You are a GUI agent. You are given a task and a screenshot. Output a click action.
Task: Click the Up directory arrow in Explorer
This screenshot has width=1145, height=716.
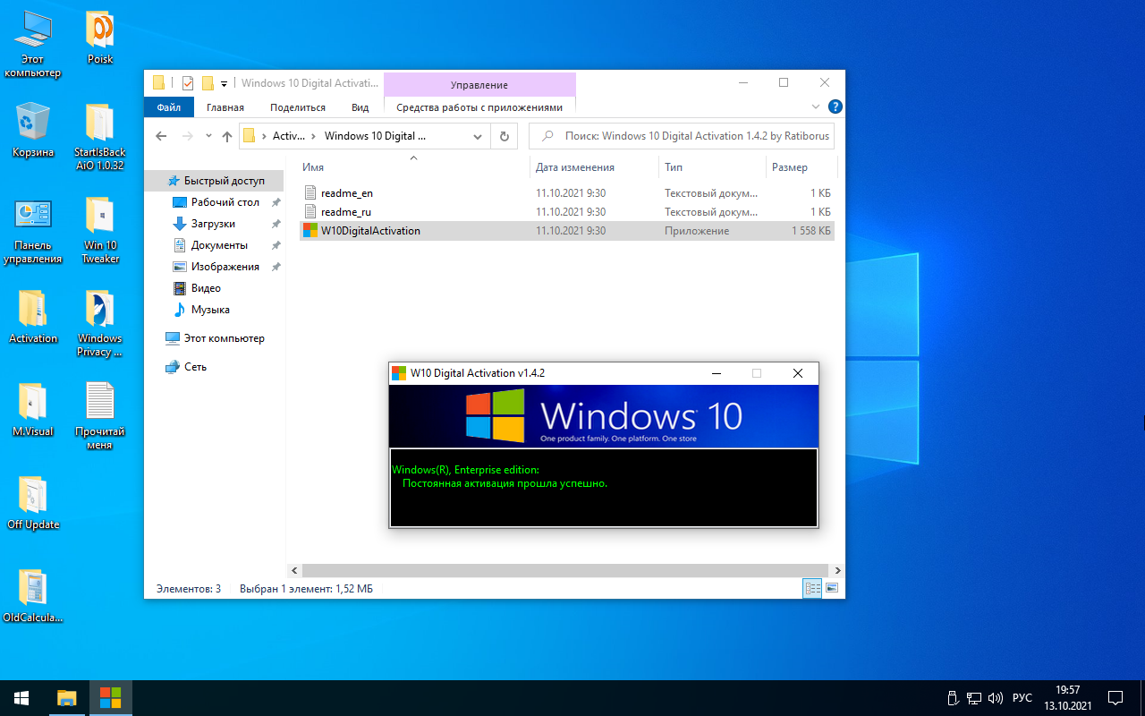click(x=227, y=136)
